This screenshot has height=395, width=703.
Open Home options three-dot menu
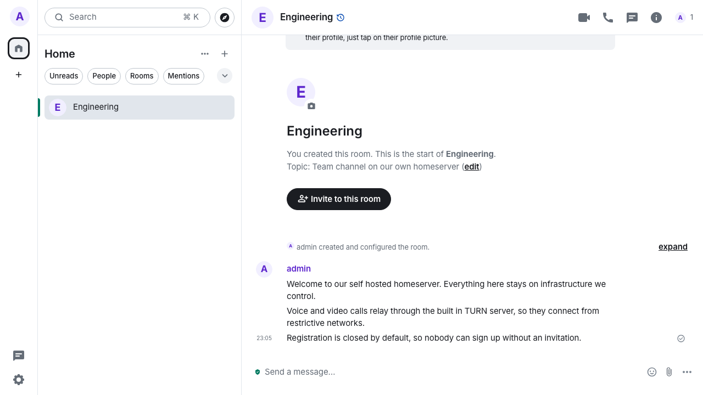coord(205,54)
